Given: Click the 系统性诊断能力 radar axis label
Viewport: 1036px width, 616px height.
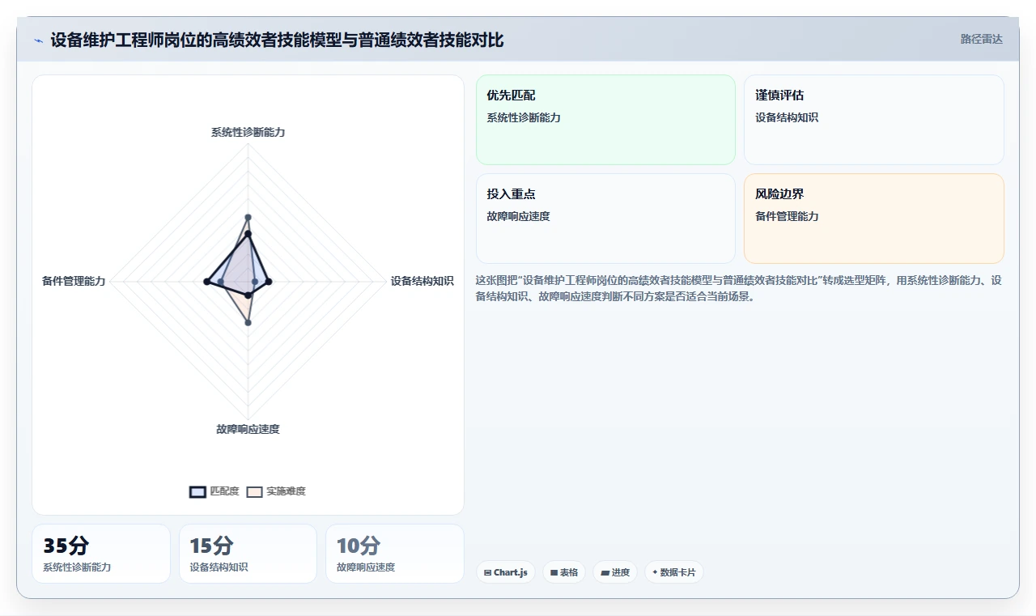Looking at the screenshot, I should [x=248, y=132].
